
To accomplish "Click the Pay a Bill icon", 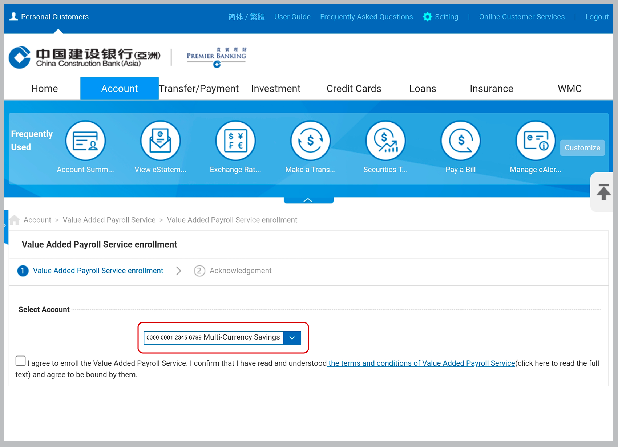I will pos(460,141).
